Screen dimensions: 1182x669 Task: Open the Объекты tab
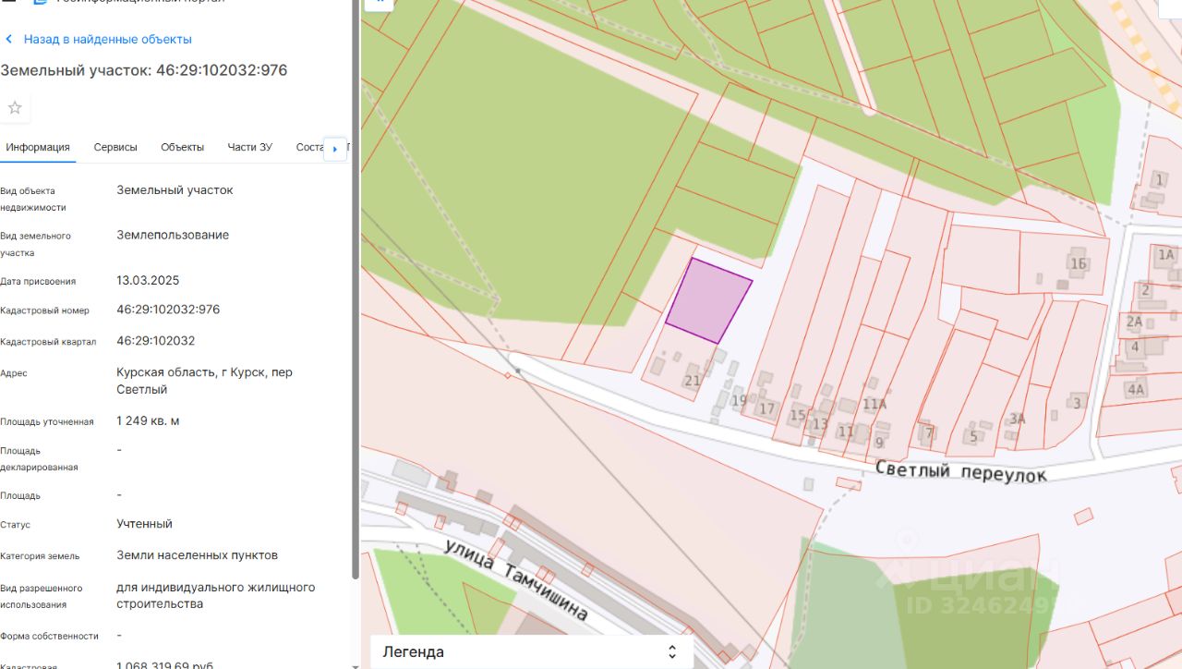pos(182,148)
